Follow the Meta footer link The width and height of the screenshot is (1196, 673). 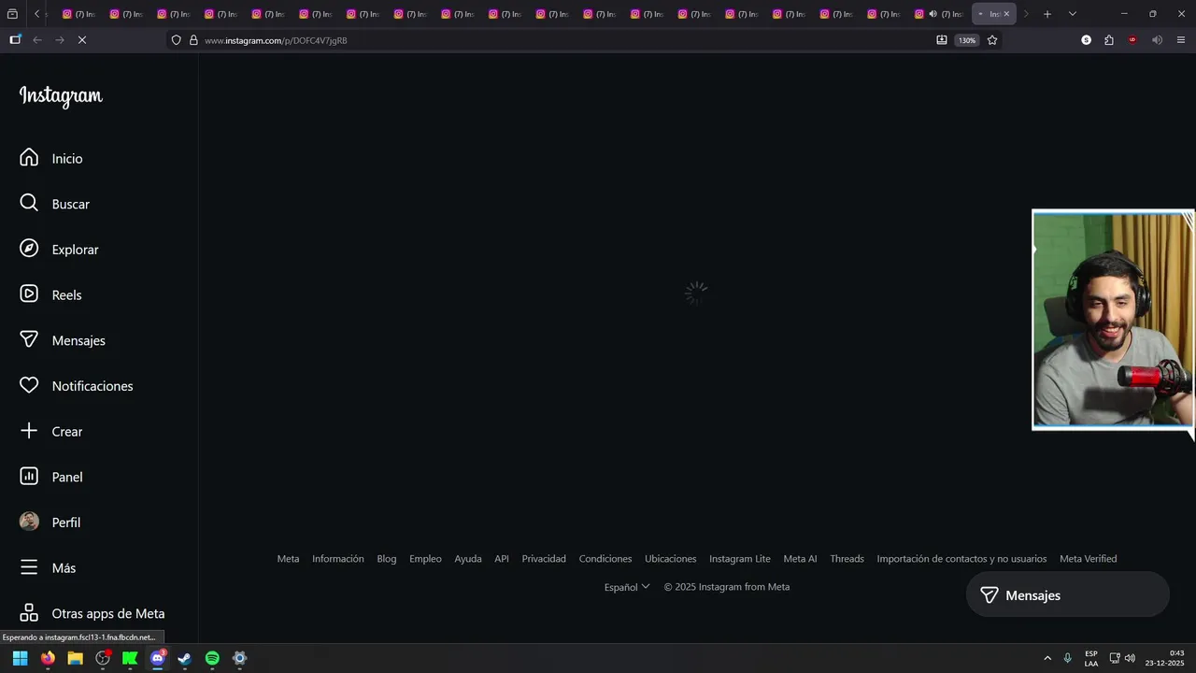point(288,559)
